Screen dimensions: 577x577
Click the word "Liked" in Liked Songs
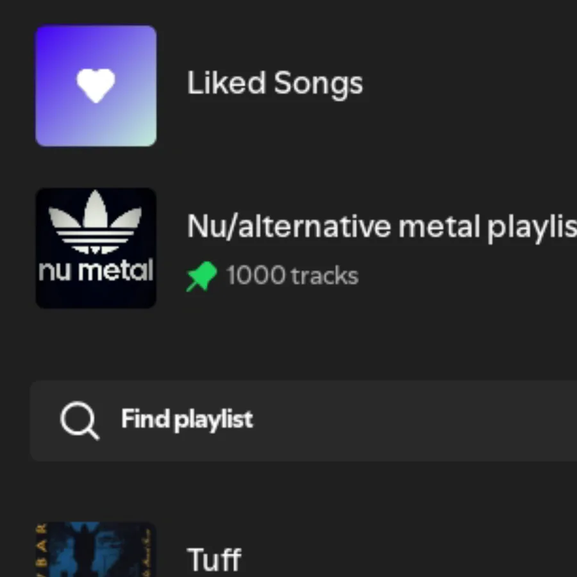(226, 84)
